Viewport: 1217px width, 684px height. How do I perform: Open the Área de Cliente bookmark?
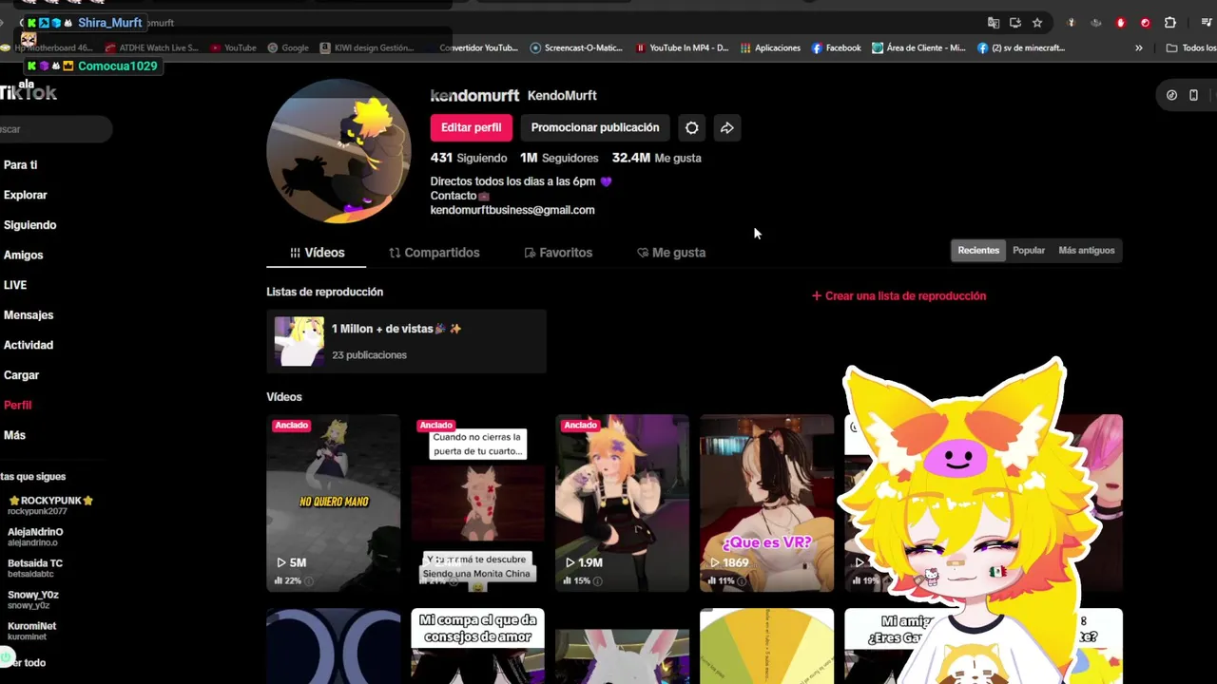[x=919, y=47]
